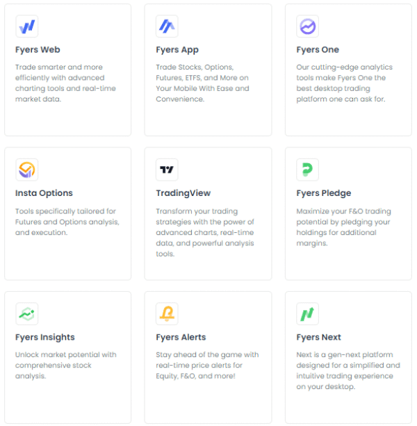Open the Insta Options title
This screenshot has height=426, width=417.
coord(44,193)
